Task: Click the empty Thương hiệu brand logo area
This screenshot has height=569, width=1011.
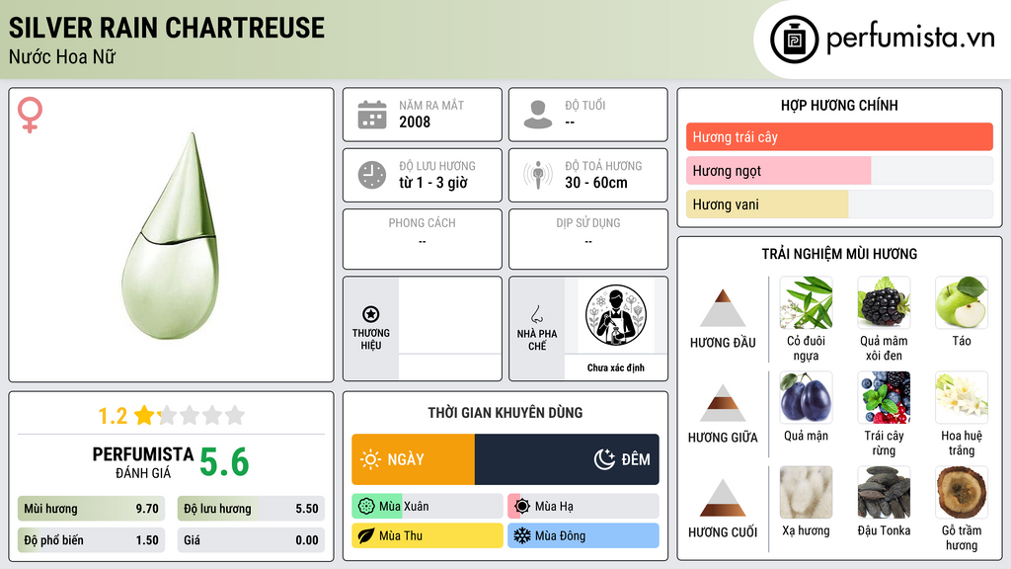Action: pos(450,315)
